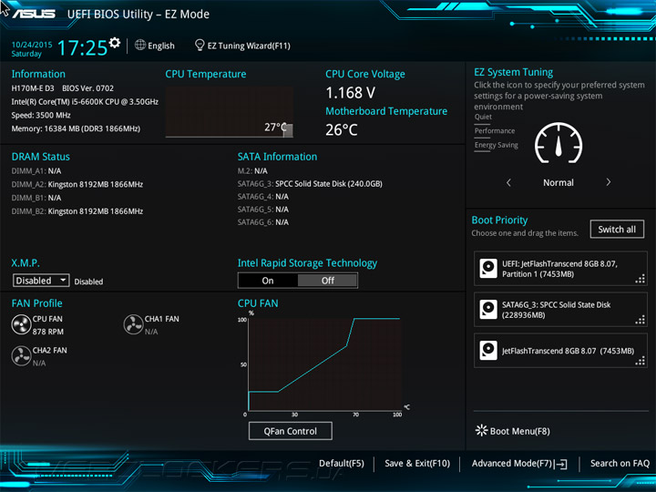Image resolution: width=656 pixels, height=492 pixels.
Task: Click the 26°C motherboard temperature value
Action: click(342, 129)
